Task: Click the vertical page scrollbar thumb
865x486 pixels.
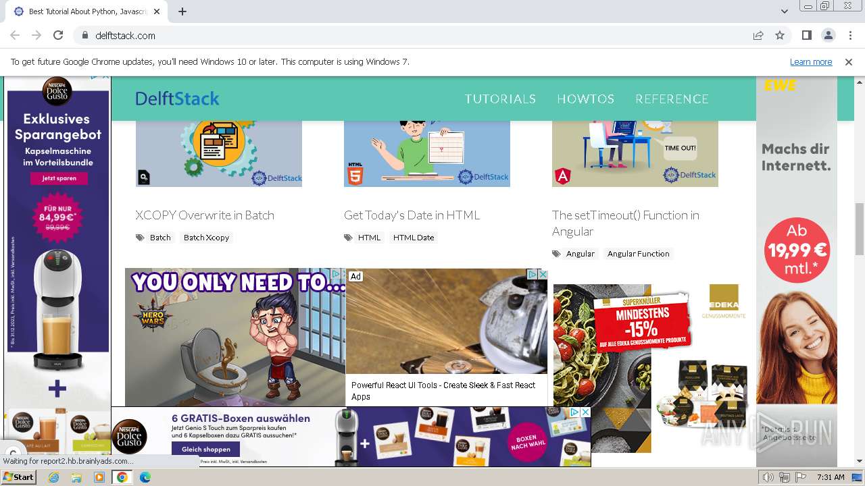Action: 860,228
